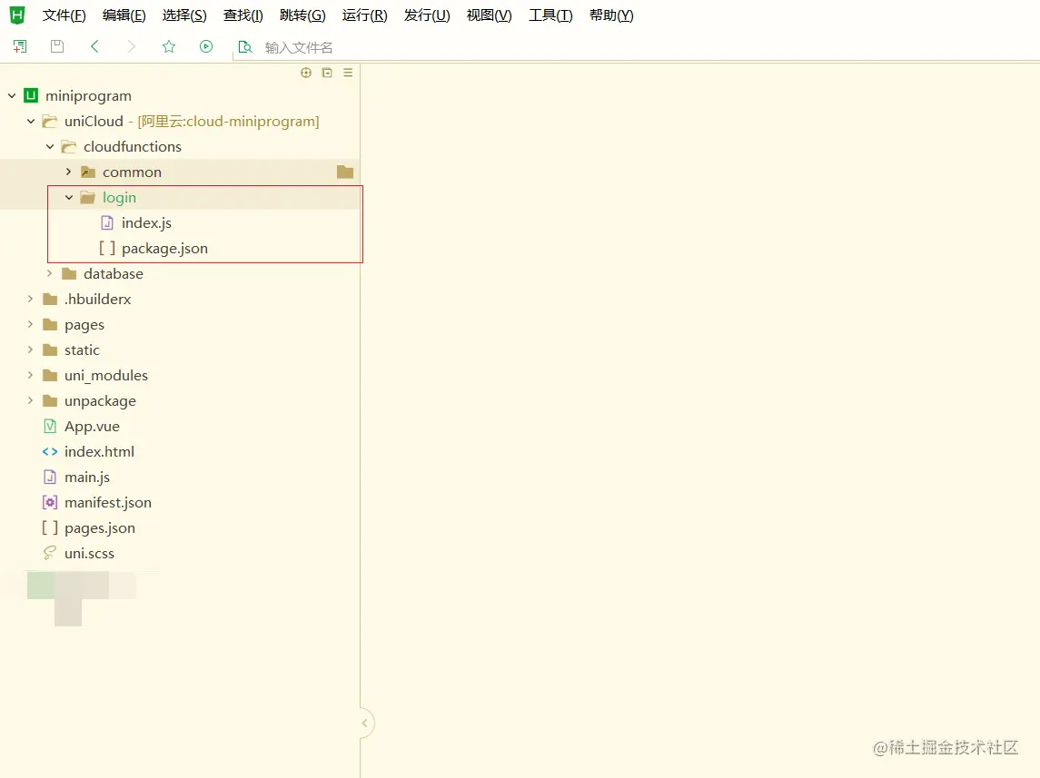This screenshot has width=1040, height=778.
Task: Click the package.json brackets icon
Action: 107,248
